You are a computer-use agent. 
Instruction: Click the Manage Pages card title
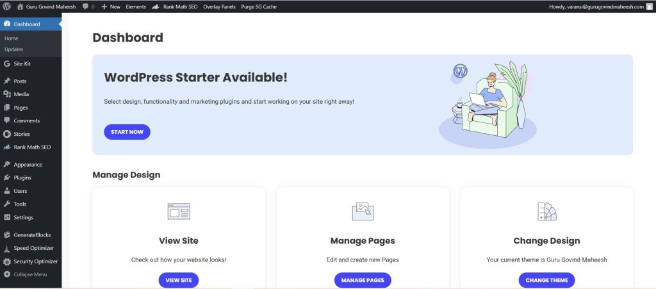[x=363, y=241]
